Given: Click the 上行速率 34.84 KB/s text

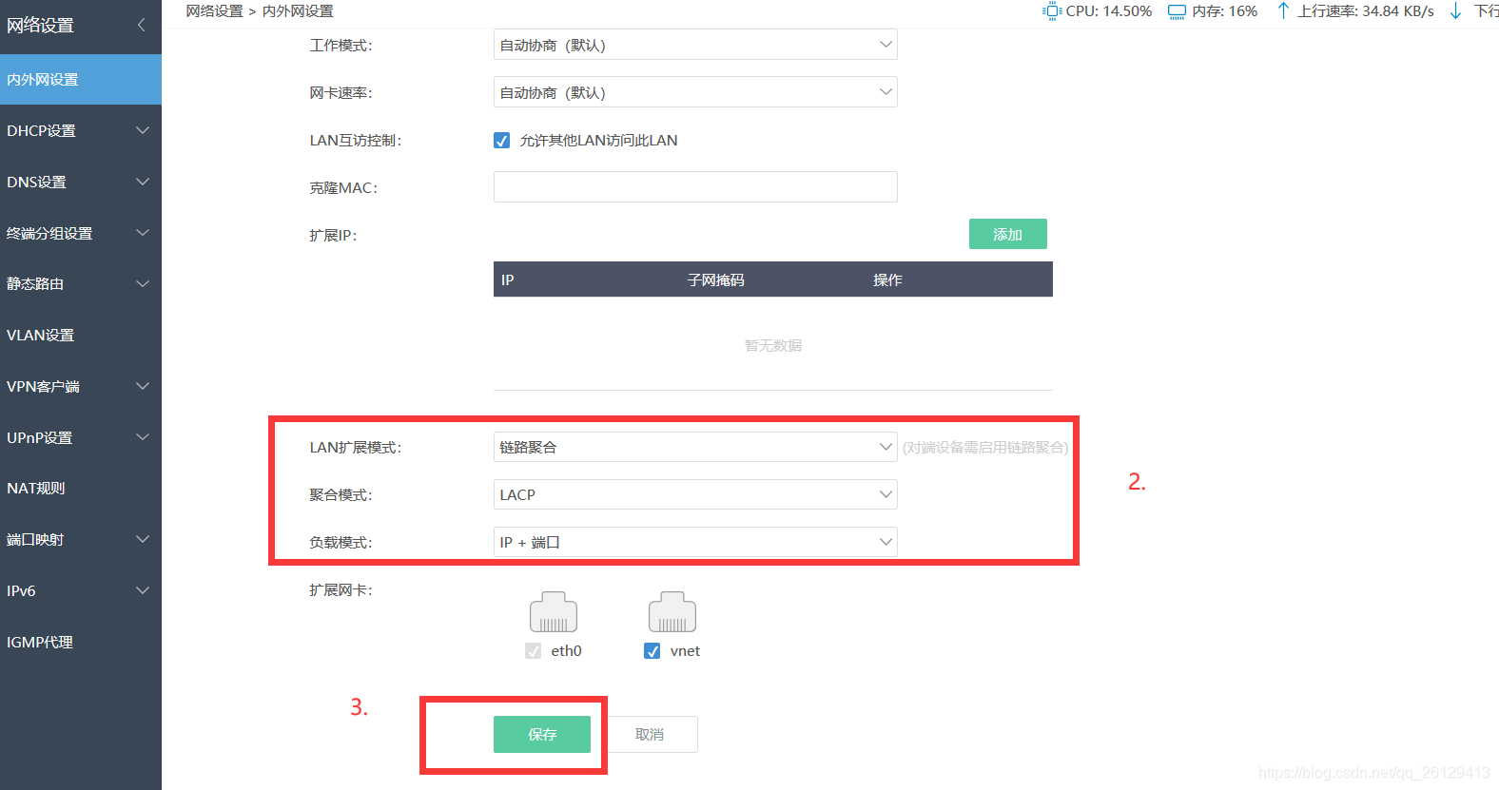Looking at the screenshot, I should point(1366,11).
